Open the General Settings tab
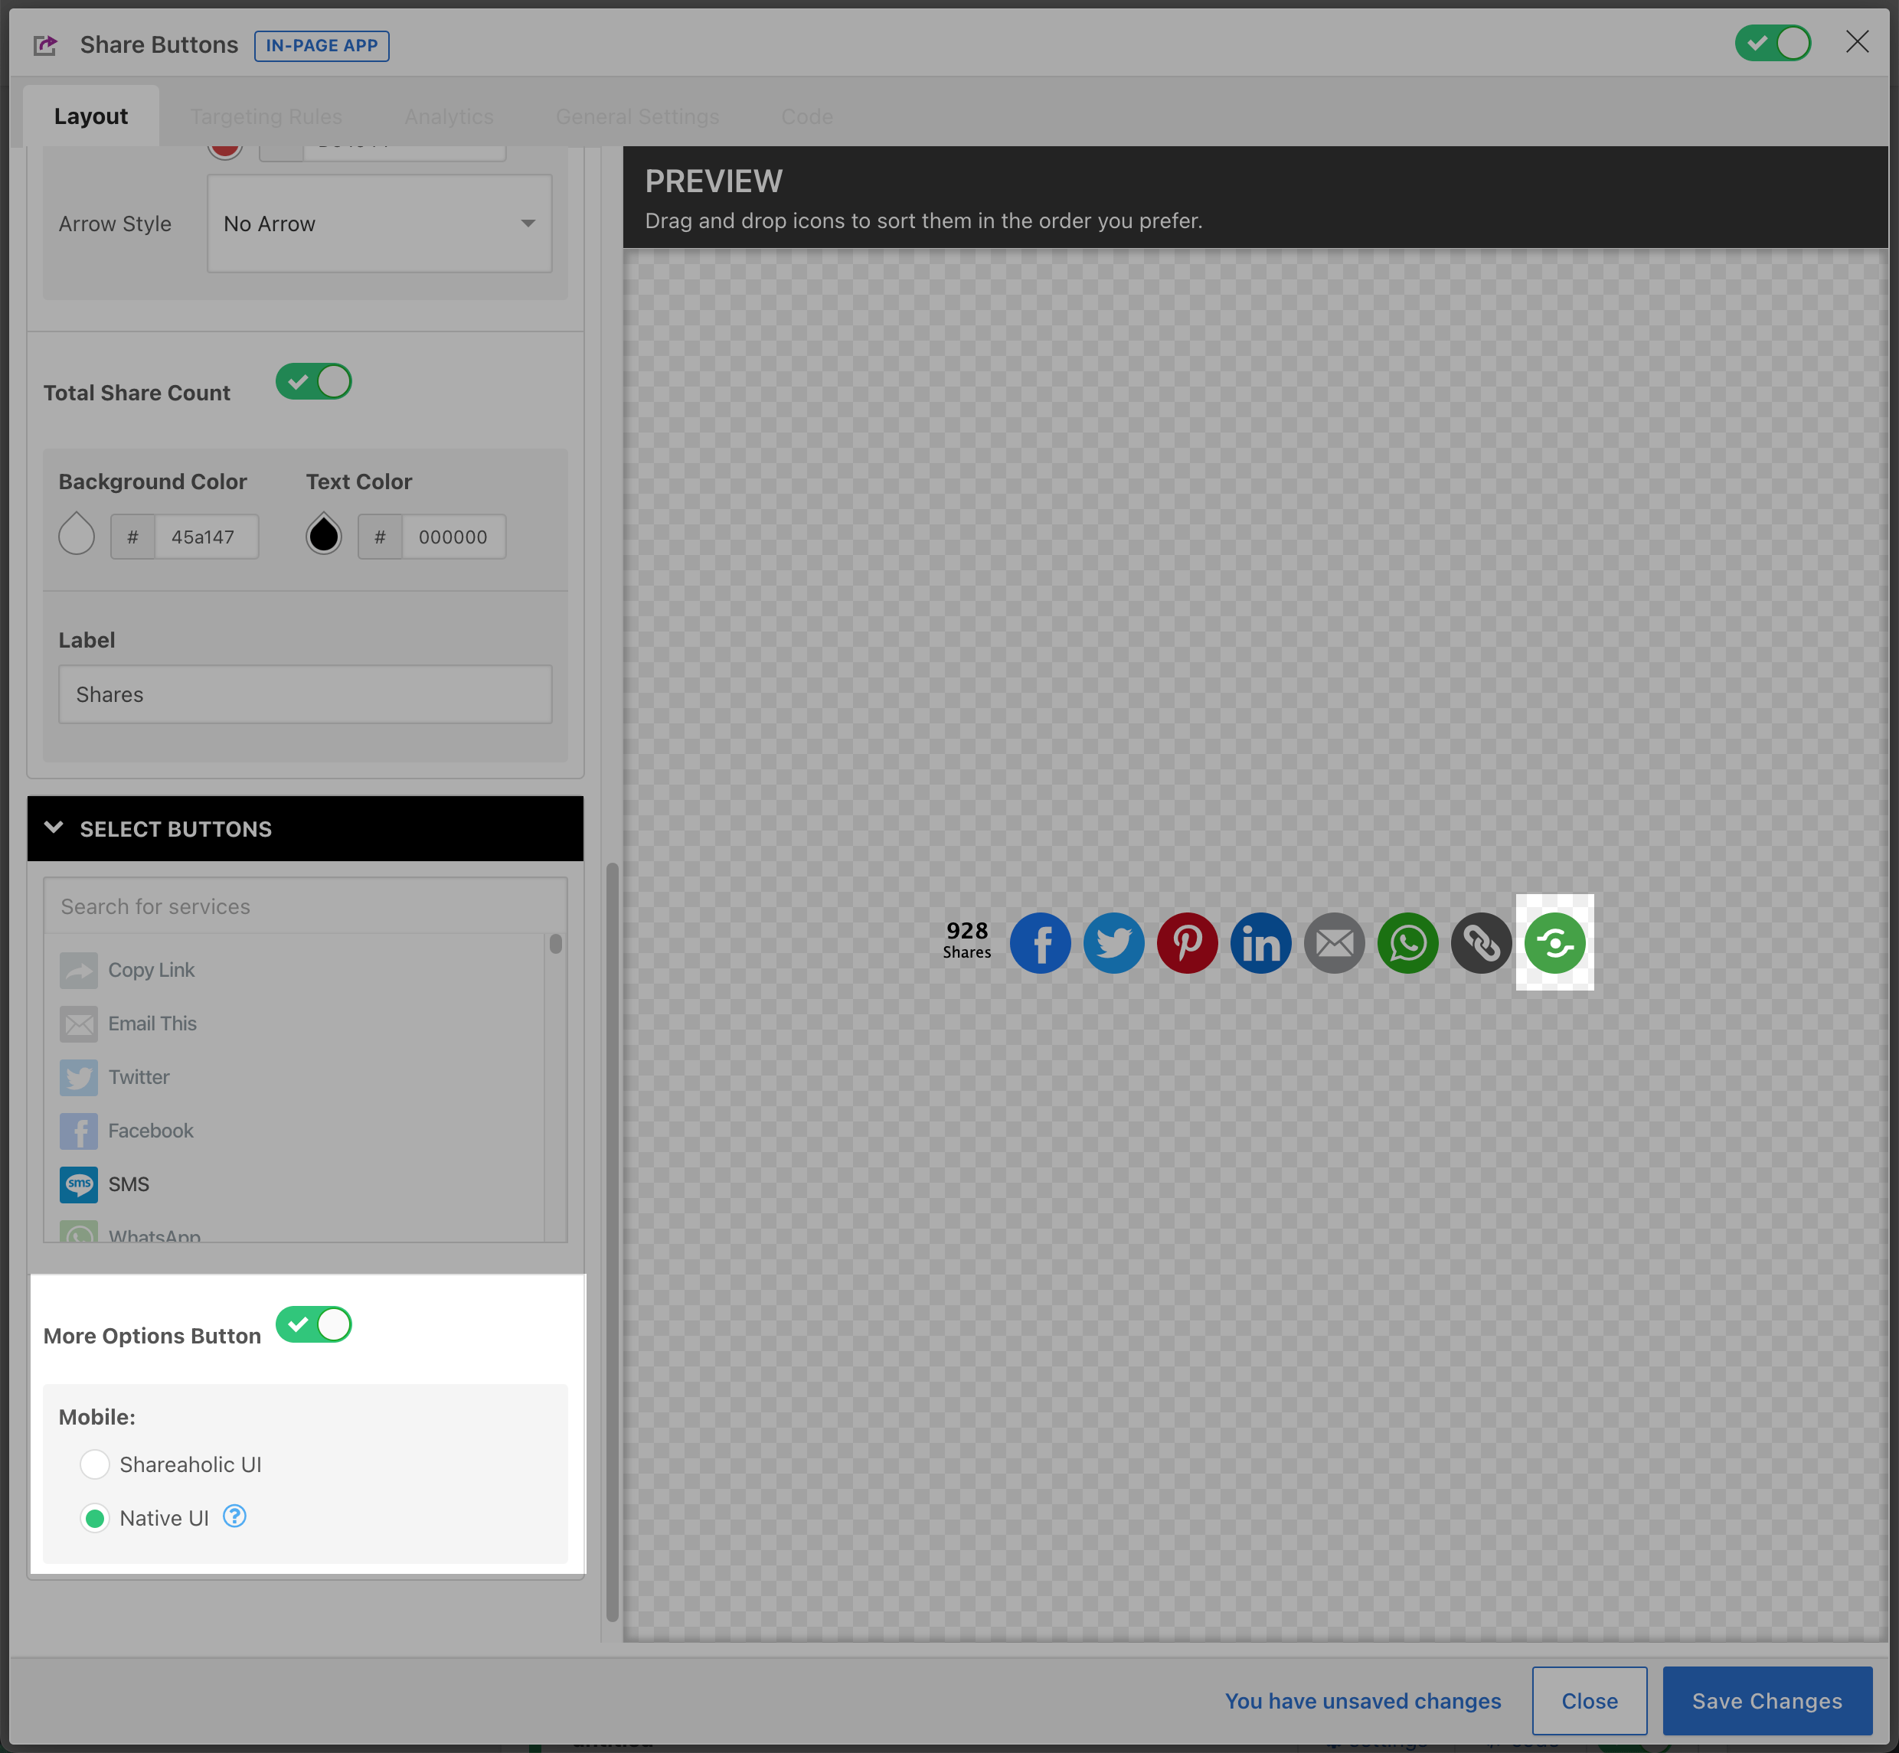Image resolution: width=1899 pixels, height=1753 pixels. [x=637, y=116]
